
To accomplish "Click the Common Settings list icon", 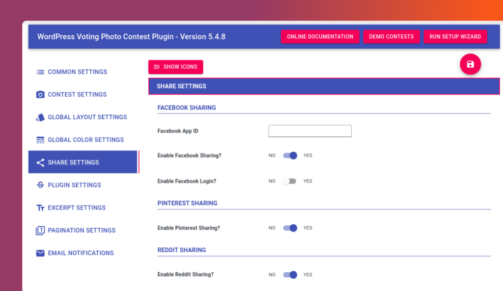I will tap(40, 72).
